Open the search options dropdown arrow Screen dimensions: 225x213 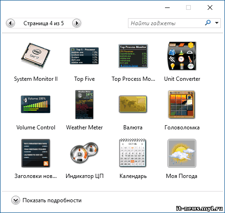tap(217, 23)
